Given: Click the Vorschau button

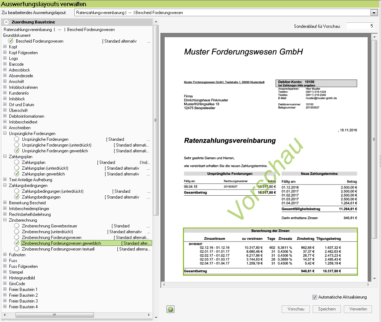Looking at the screenshot, I should tap(296, 309).
